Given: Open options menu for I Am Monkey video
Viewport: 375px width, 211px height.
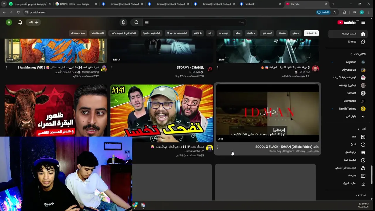Looking at the screenshot, I should point(6,68).
